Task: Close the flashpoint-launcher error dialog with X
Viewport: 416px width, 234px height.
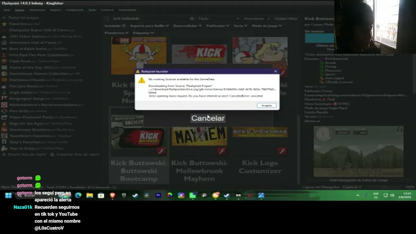Action: [x=275, y=71]
